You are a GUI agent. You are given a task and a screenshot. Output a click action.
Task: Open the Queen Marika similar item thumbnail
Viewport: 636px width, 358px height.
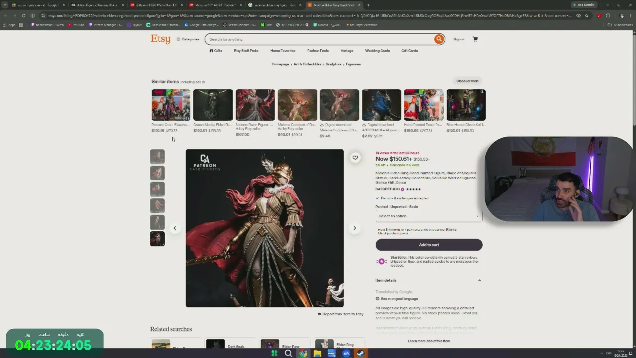tap(213, 105)
